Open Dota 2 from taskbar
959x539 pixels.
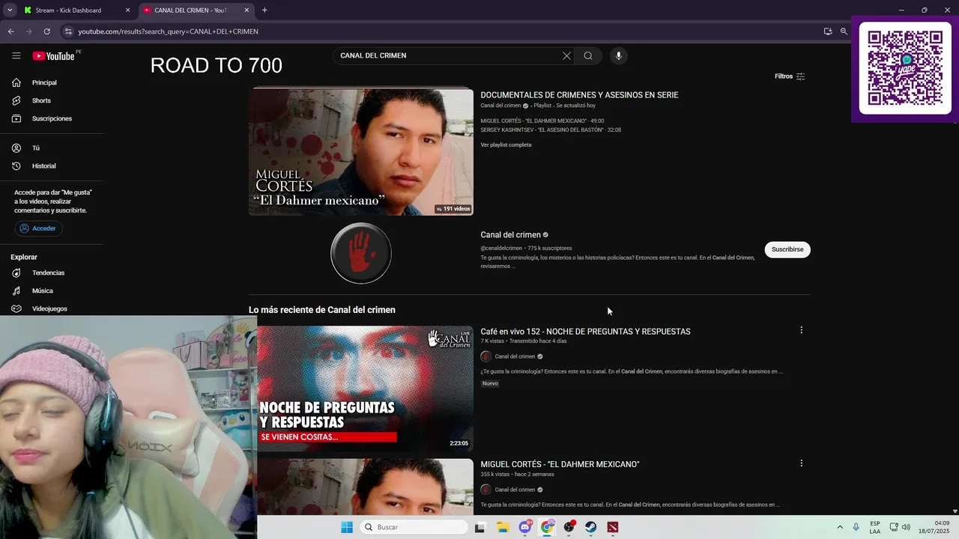[613, 527]
